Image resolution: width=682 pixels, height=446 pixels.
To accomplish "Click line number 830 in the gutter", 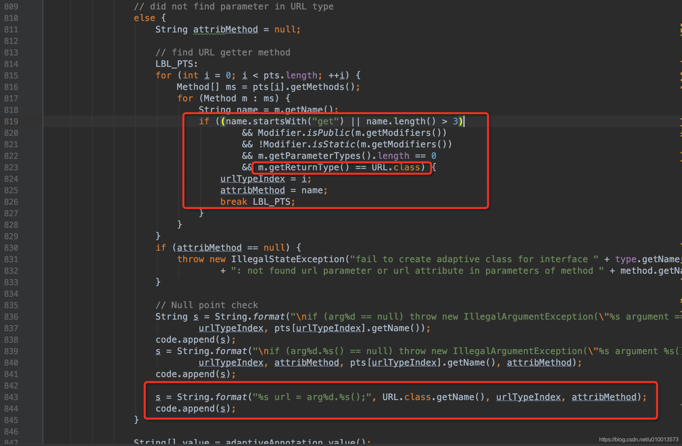I will [11, 248].
